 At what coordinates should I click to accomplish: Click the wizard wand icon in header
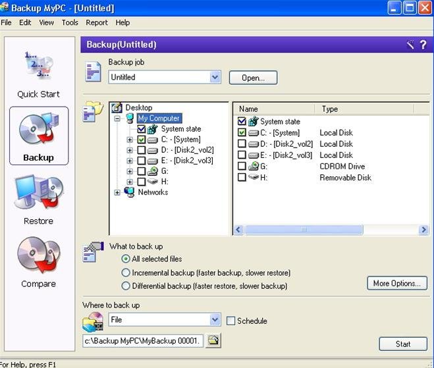(x=410, y=44)
